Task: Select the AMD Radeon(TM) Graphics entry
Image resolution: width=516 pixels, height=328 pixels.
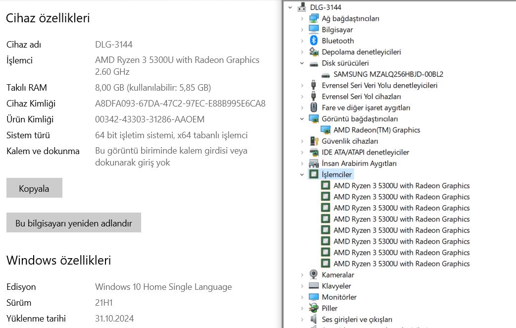Action: pos(377,130)
